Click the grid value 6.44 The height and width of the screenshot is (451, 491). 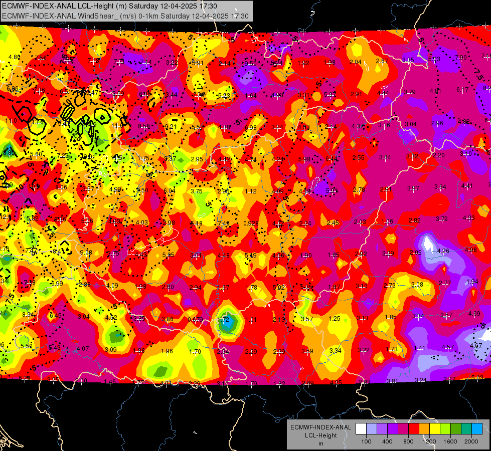point(332,159)
